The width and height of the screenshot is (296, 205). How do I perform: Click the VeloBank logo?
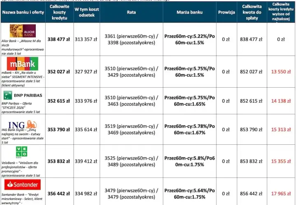pos(21,152)
